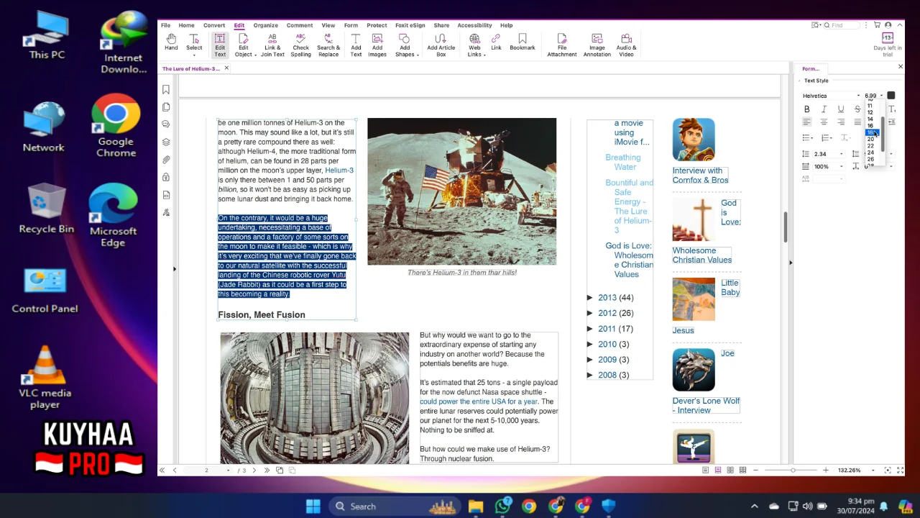Open the security panel in left sidebar
The image size is (920, 518).
[x=166, y=177]
